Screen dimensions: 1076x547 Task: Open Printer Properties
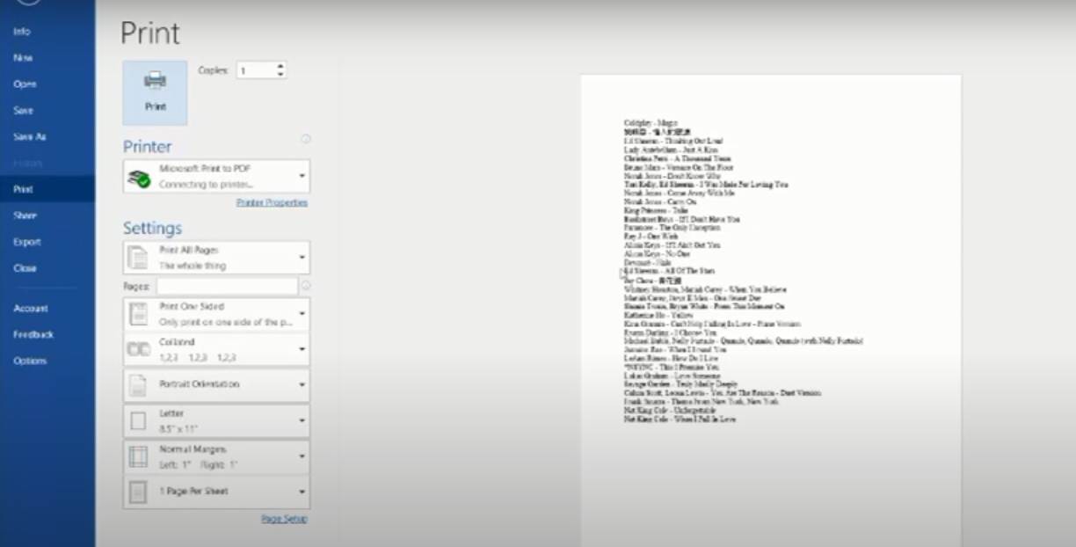point(271,202)
